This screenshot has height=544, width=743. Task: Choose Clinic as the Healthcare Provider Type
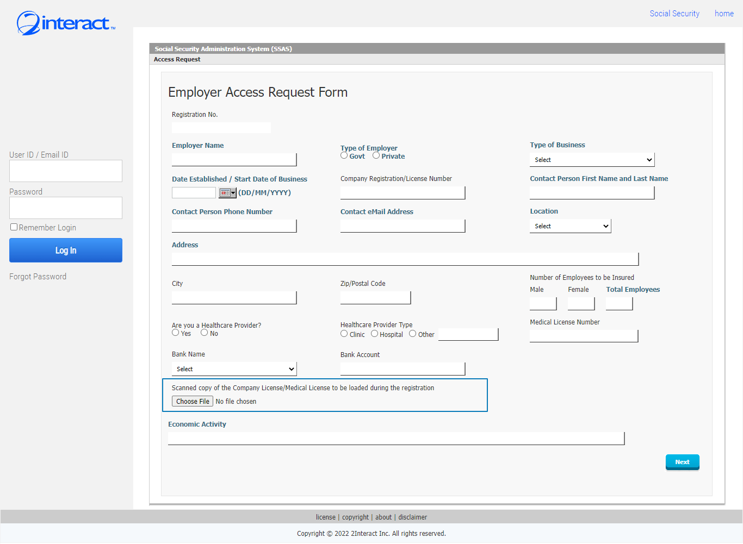click(x=343, y=334)
